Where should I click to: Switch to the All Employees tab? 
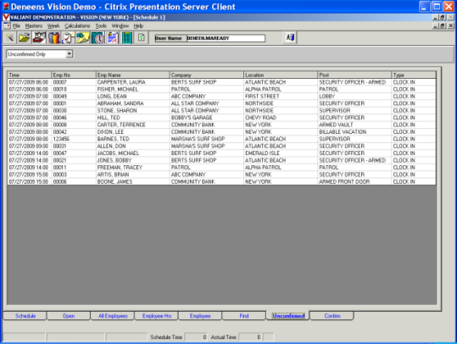[x=113, y=316]
